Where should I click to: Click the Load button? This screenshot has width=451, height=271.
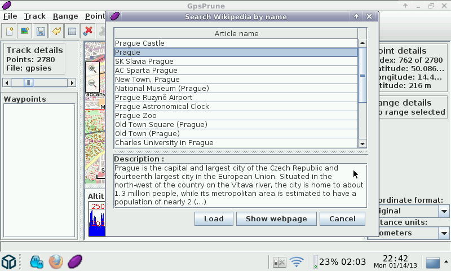[214, 219]
